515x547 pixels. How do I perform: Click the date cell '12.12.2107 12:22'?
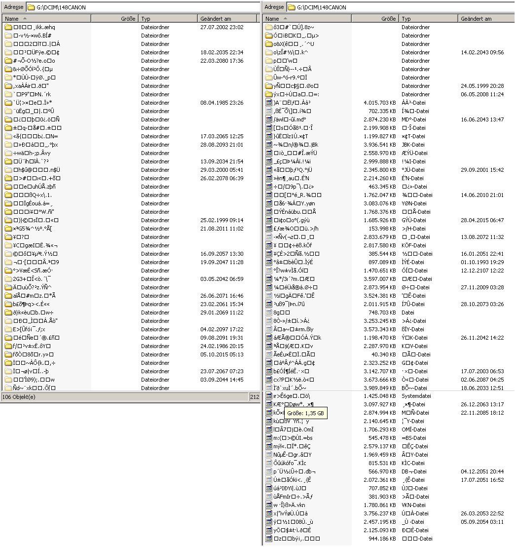482,271
